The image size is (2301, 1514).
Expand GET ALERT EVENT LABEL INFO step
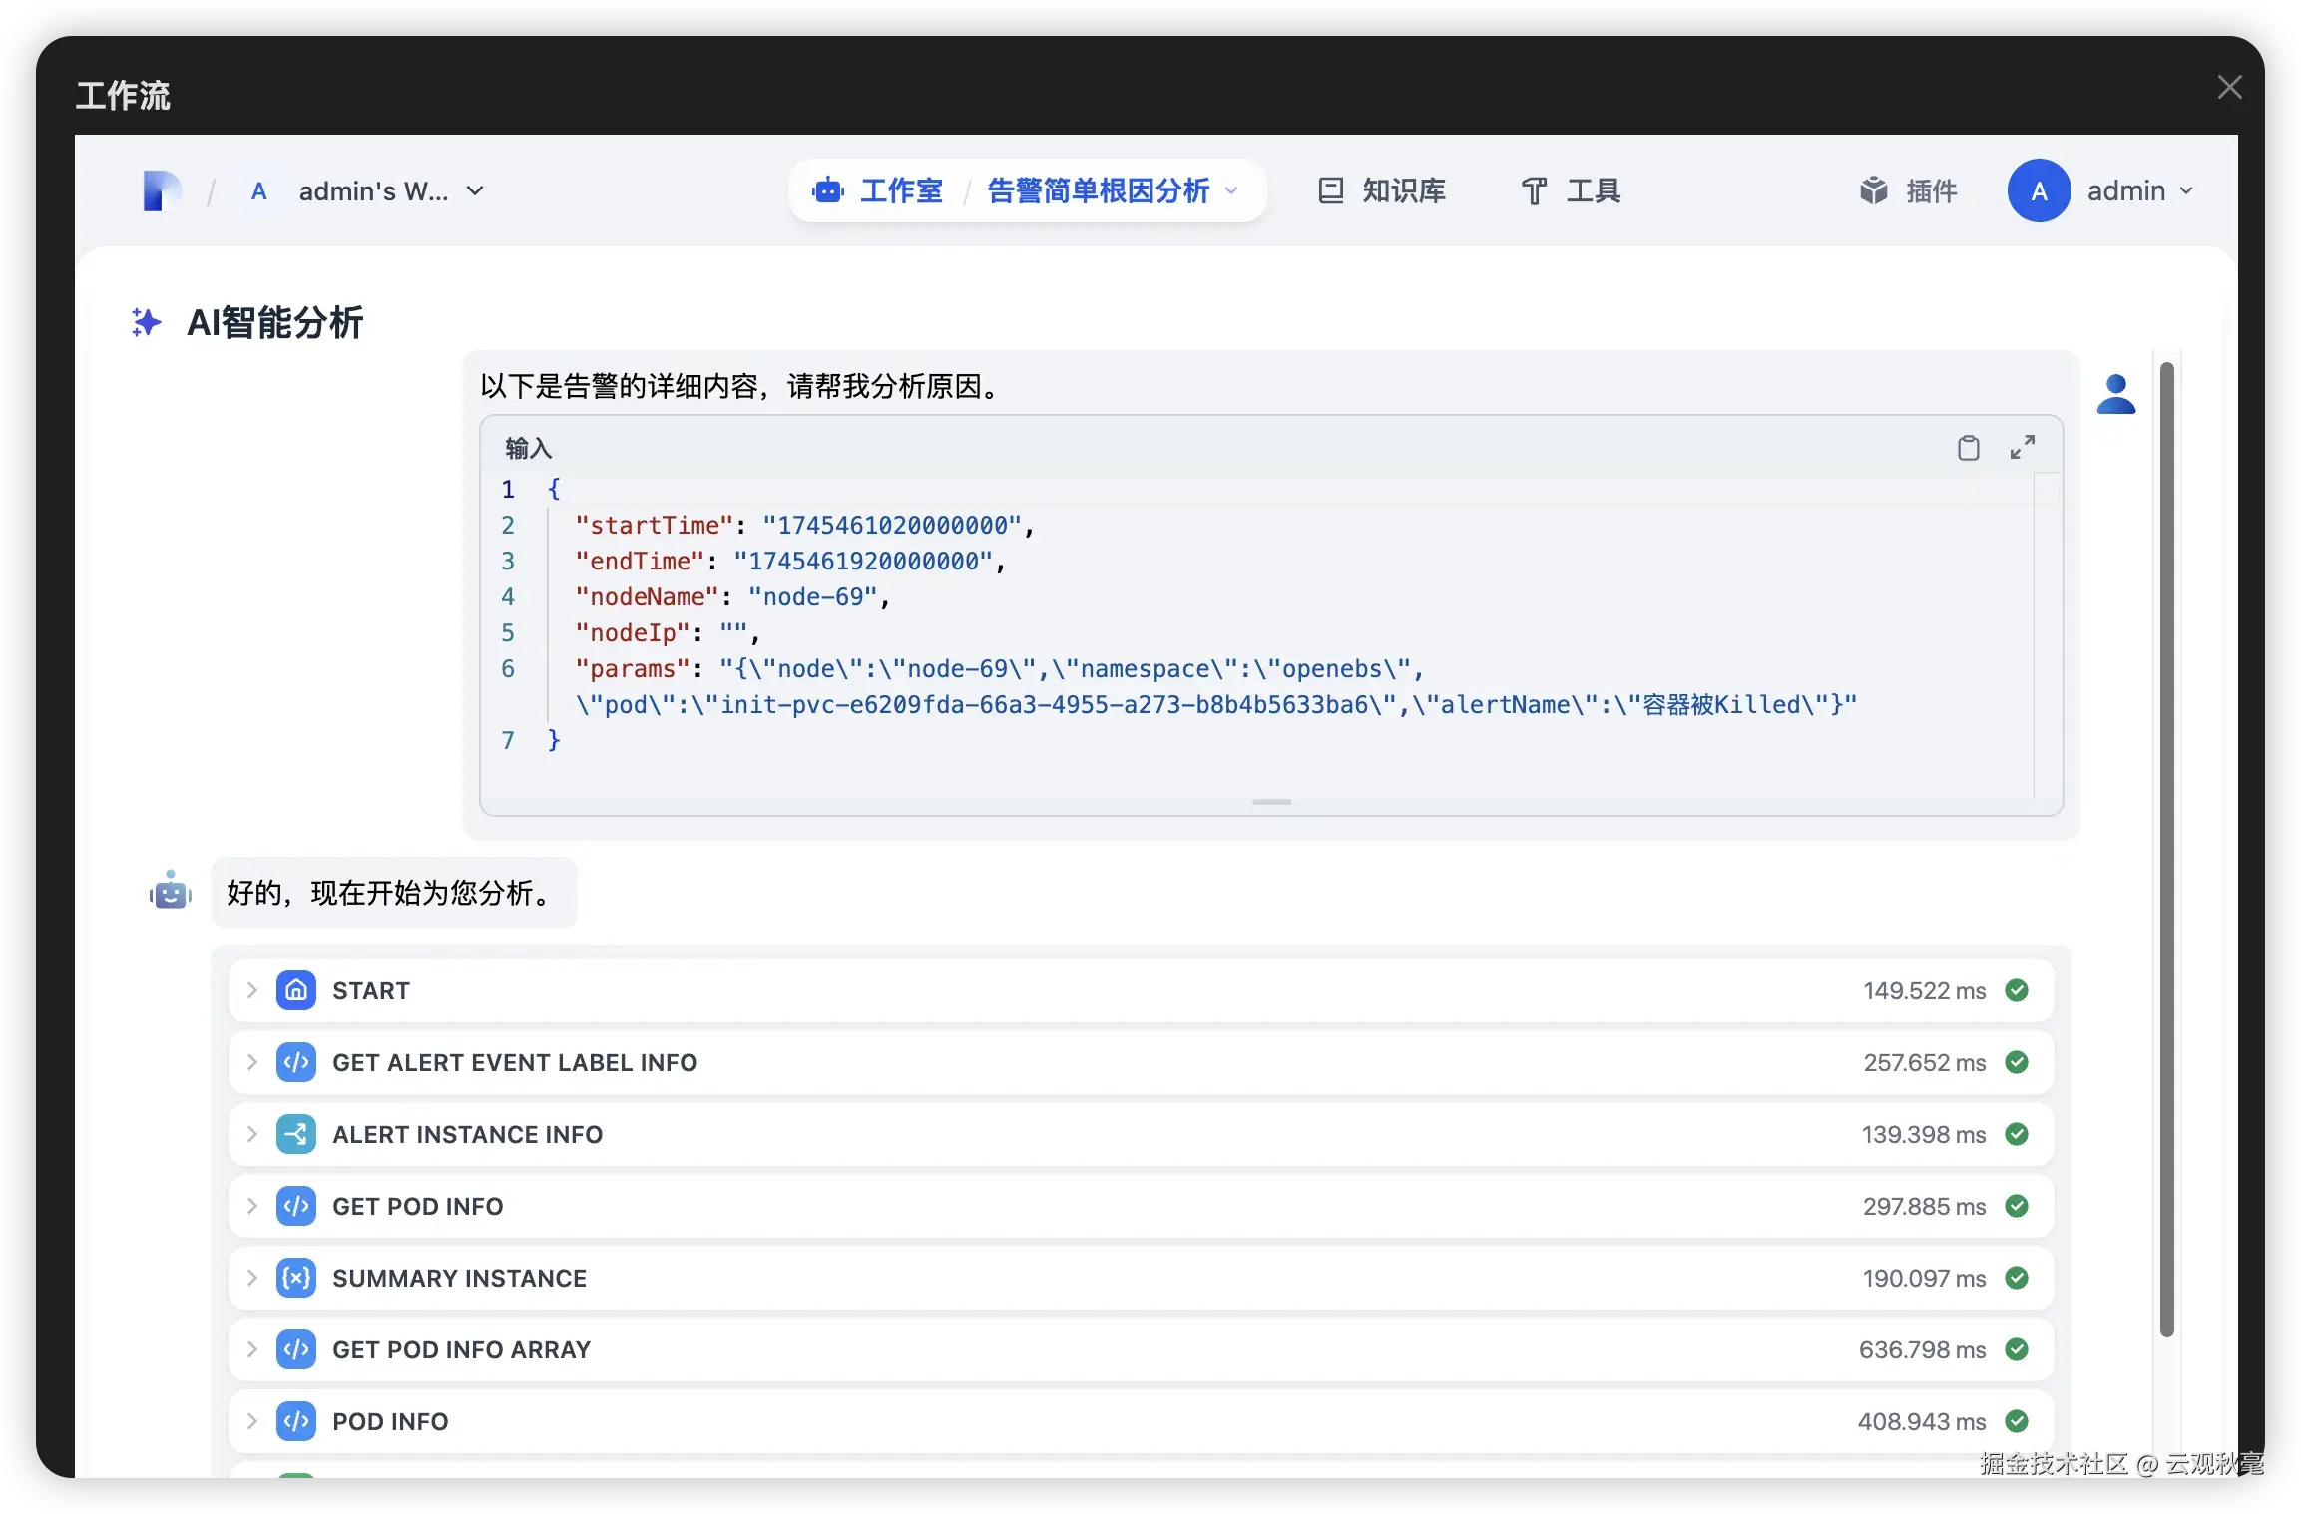tap(252, 1062)
